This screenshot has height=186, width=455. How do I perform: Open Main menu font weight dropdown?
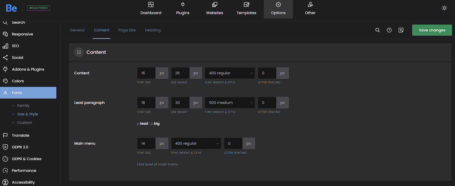(196, 143)
